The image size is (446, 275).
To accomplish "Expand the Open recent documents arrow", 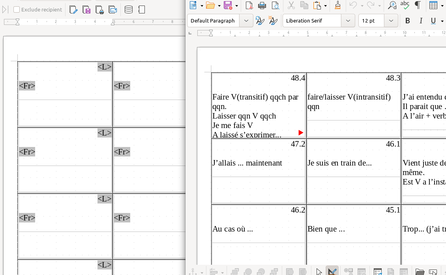I will [x=219, y=6].
